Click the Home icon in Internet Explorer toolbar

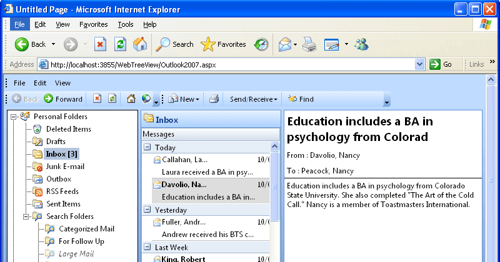[140, 44]
